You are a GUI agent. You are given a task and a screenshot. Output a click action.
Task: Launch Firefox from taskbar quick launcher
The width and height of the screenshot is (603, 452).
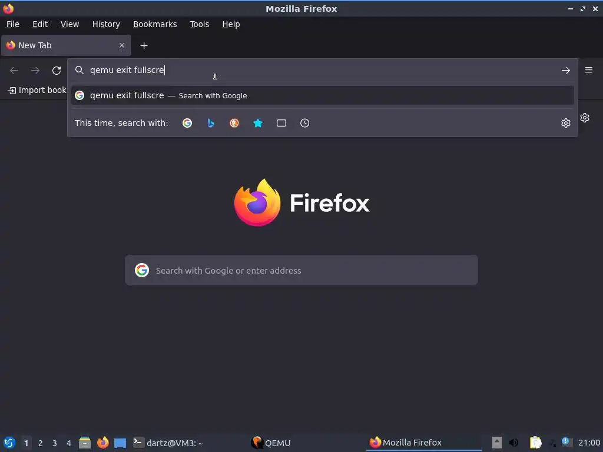(102, 443)
